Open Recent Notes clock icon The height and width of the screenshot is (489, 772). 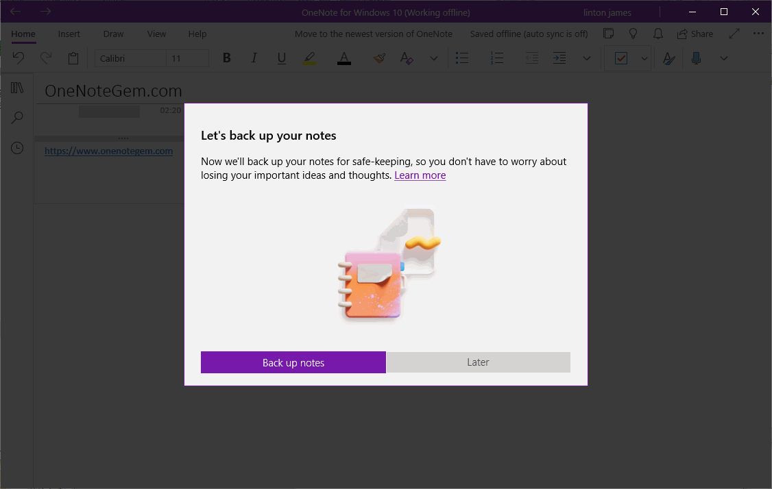point(17,147)
